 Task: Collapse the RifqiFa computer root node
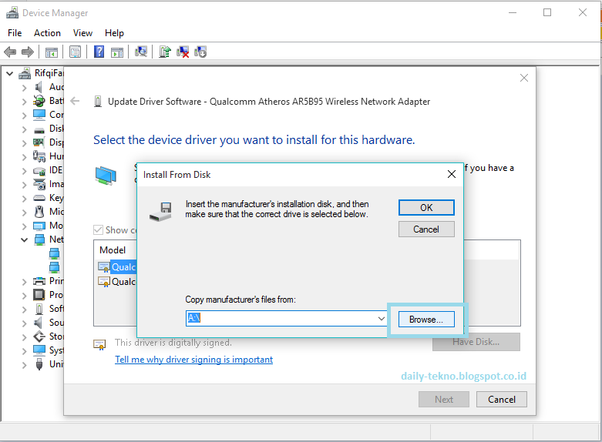click(x=9, y=73)
